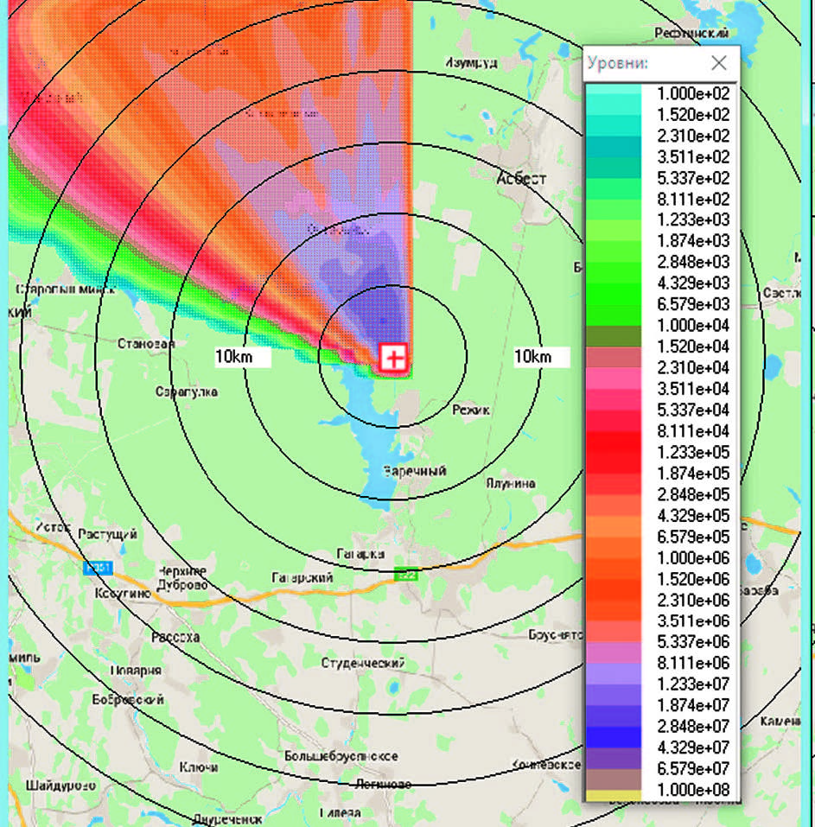Click the 8.111e+02 level value
This screenshot has height=827, width=815.
click(x=693, y=199)
